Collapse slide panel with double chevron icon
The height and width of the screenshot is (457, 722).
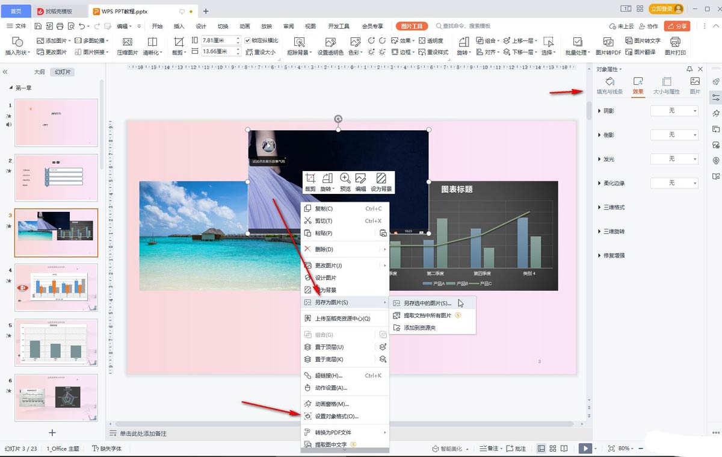[5, 72]
